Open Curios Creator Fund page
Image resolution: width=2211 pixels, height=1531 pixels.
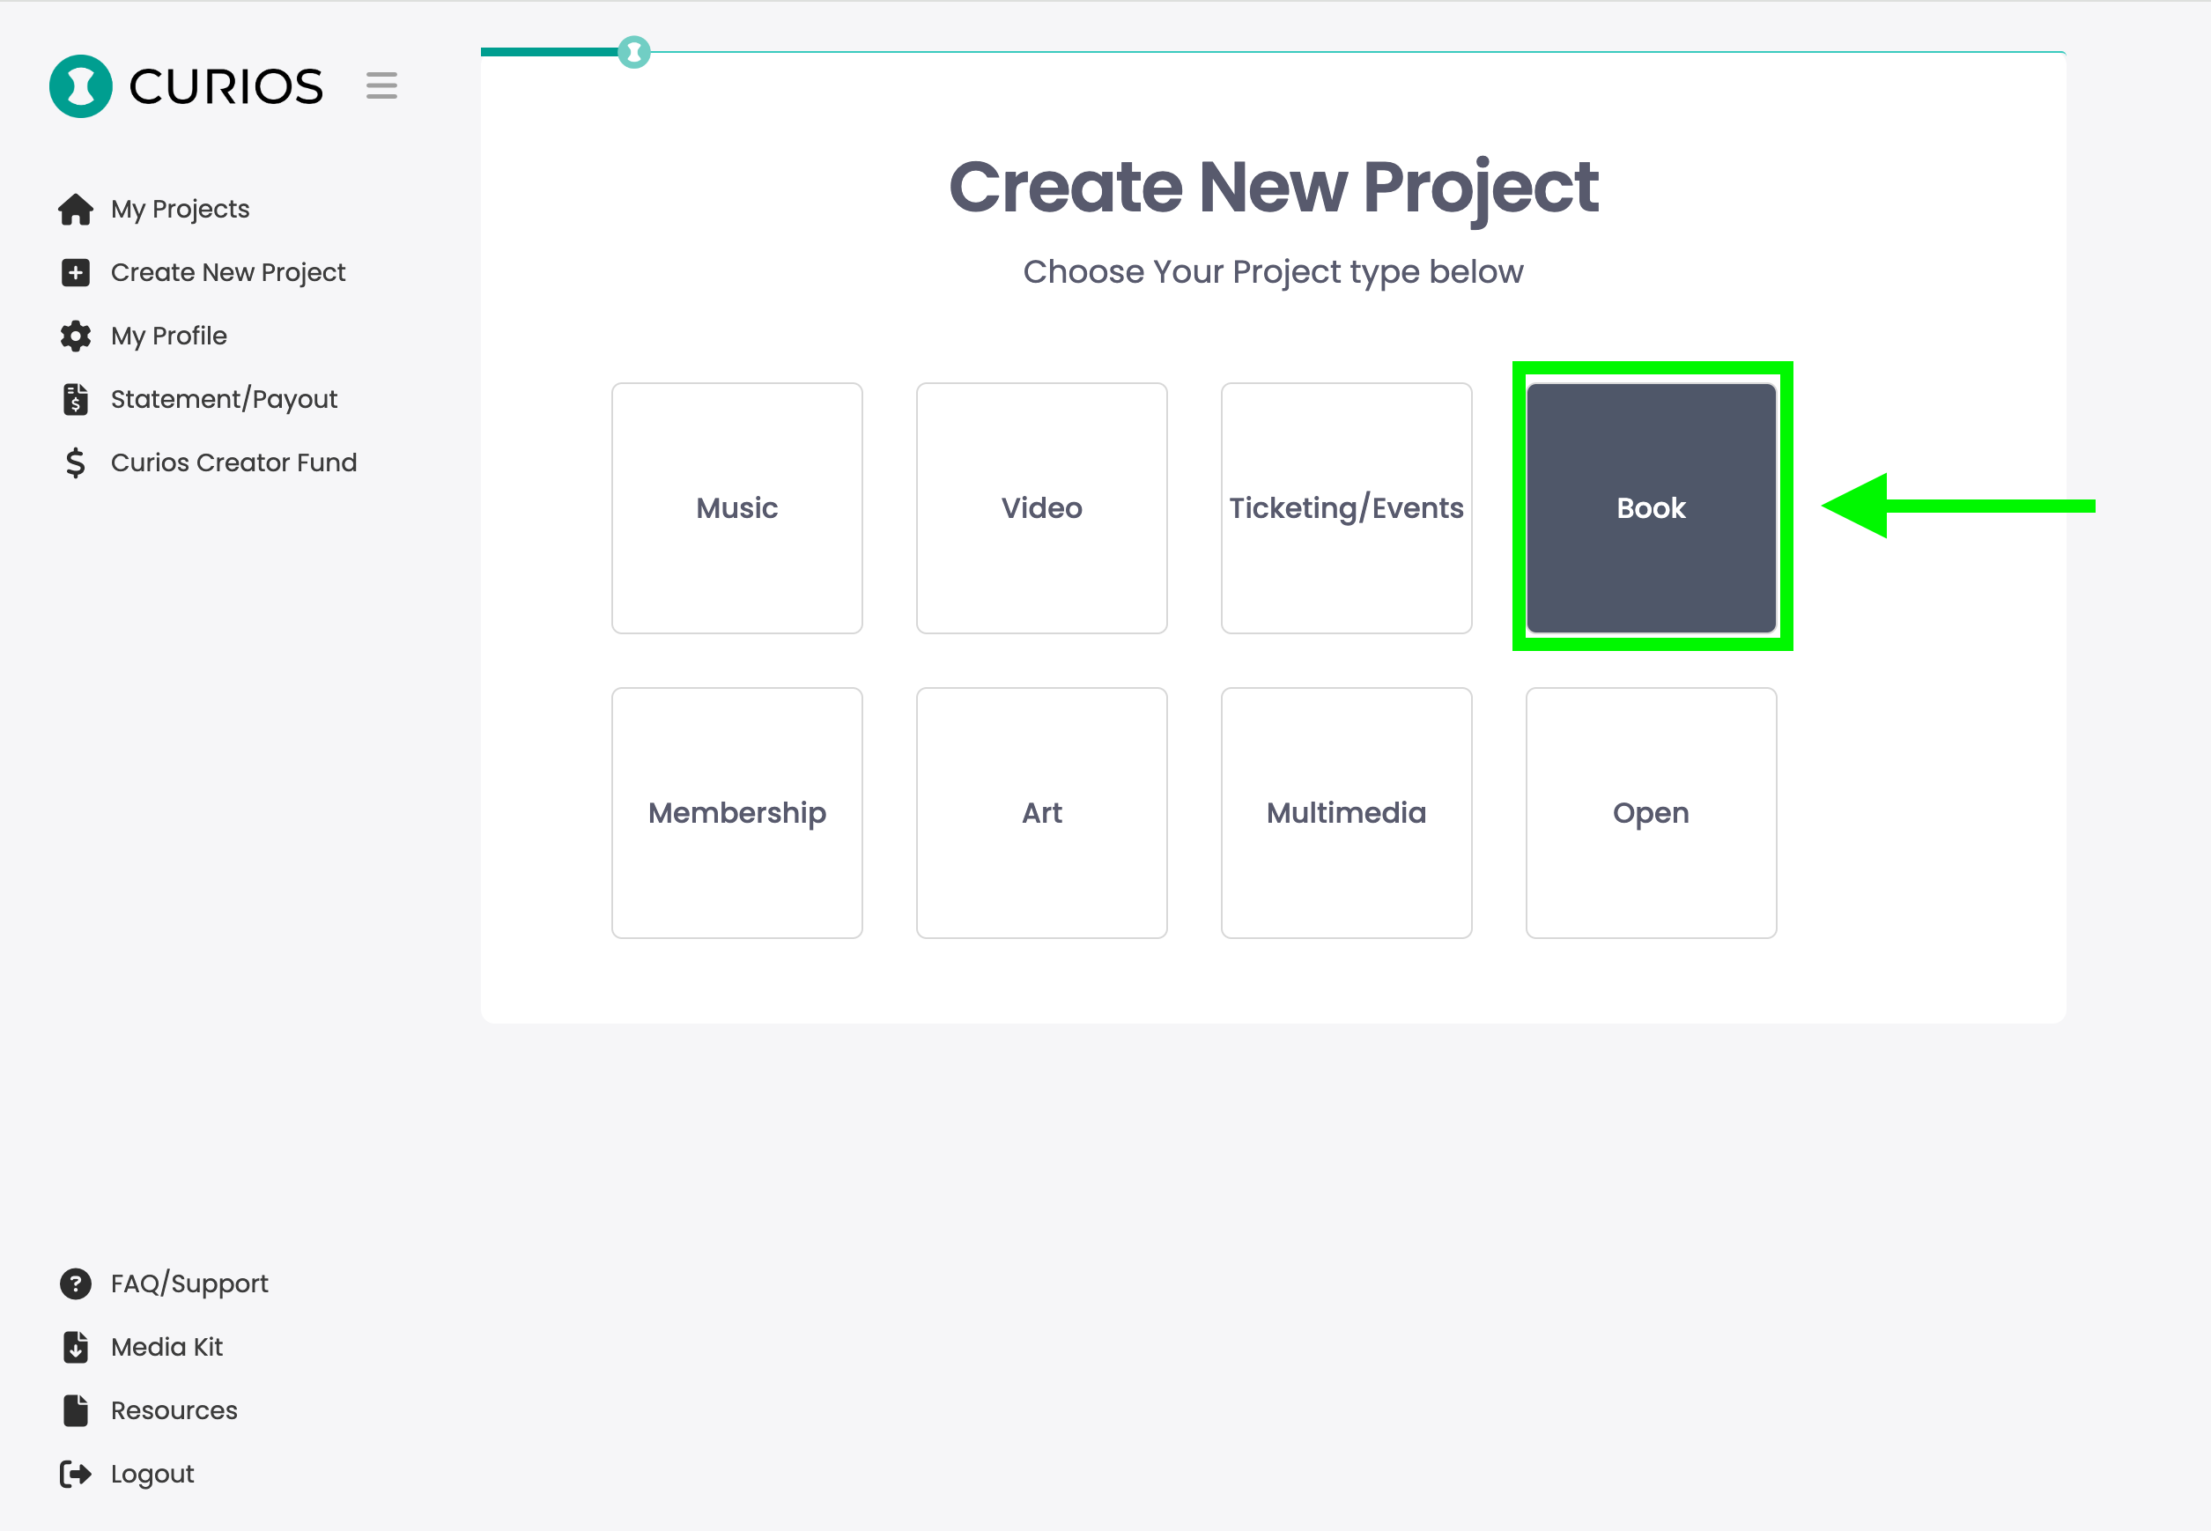[234, 462]
